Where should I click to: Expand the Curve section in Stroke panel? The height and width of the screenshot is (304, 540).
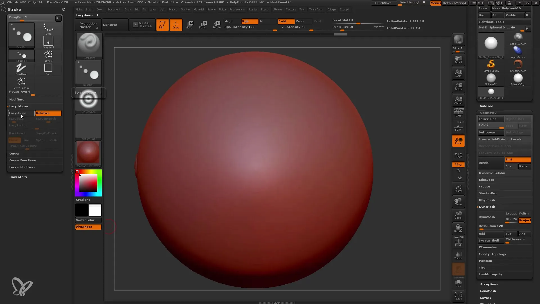click(x=14, y=153)
